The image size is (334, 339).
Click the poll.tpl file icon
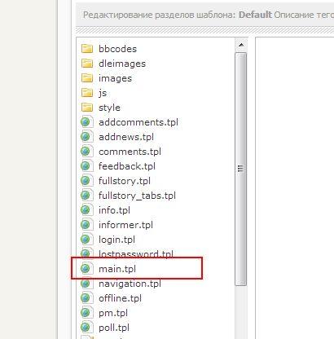[x=86, y=328]
